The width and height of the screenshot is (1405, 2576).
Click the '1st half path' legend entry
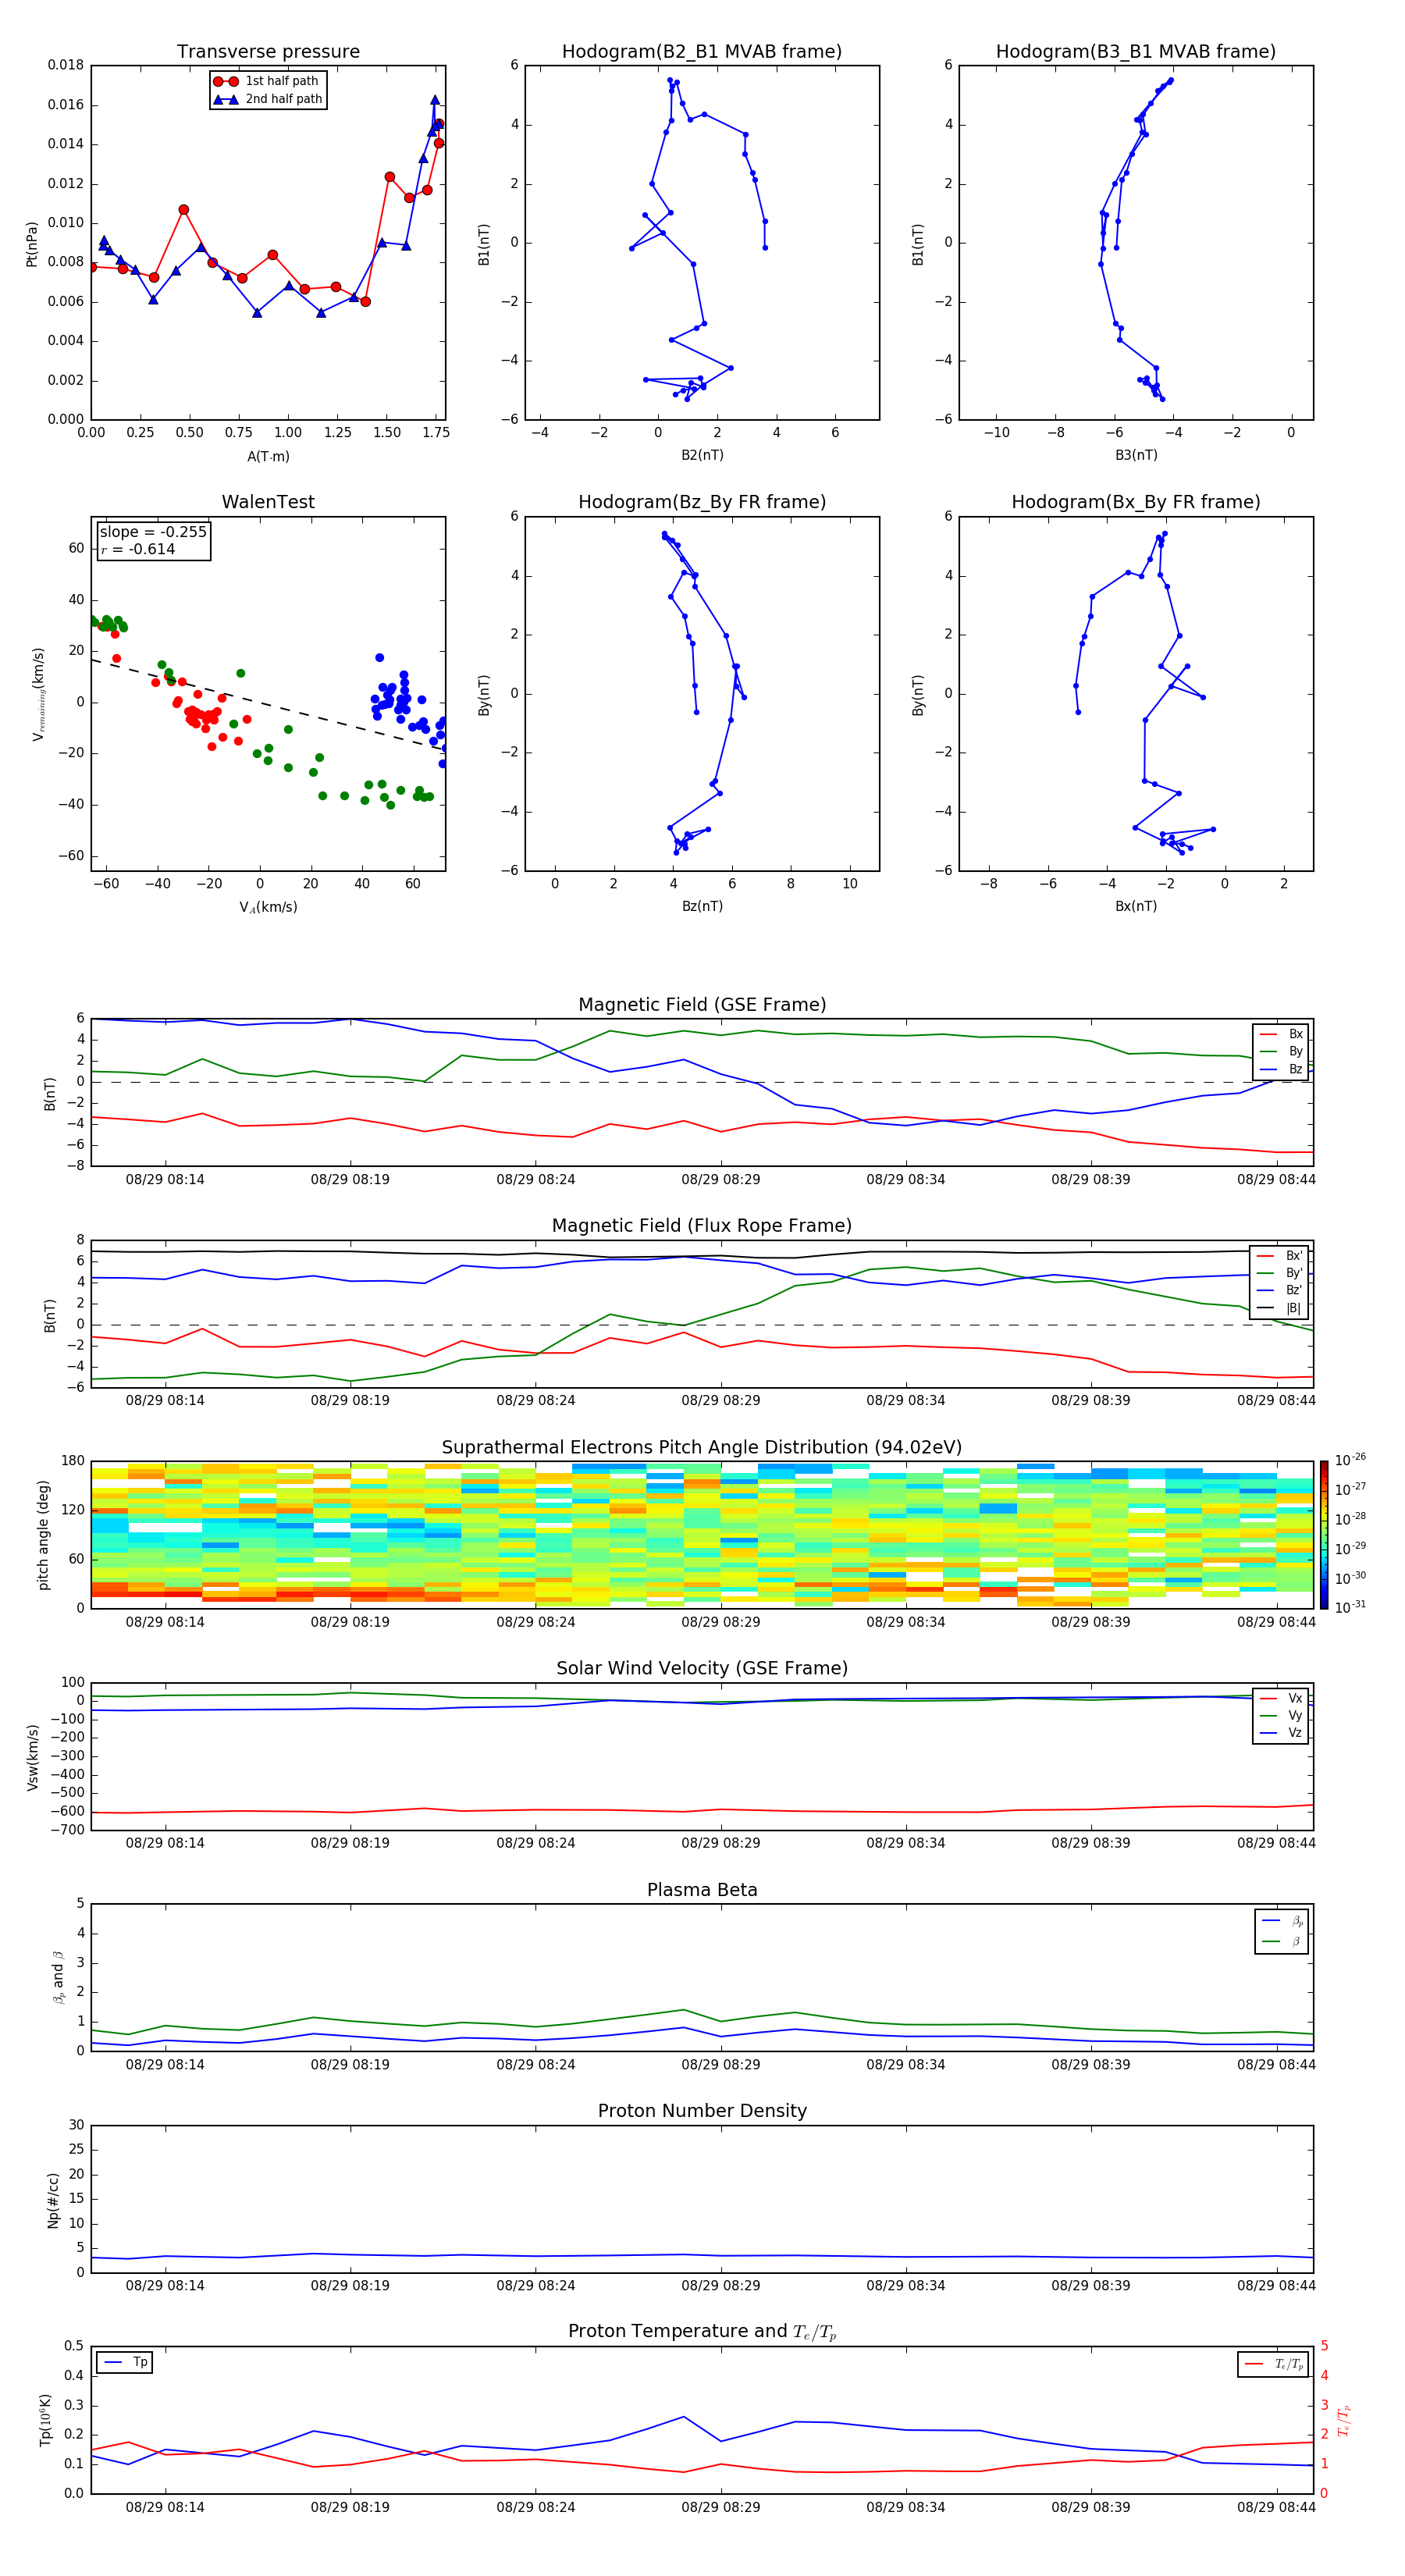pos(267,81)
